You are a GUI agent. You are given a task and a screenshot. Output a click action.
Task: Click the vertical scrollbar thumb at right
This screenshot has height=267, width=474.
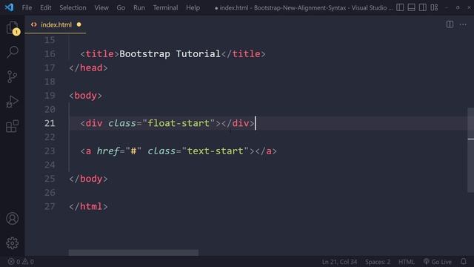click(470, 150)
